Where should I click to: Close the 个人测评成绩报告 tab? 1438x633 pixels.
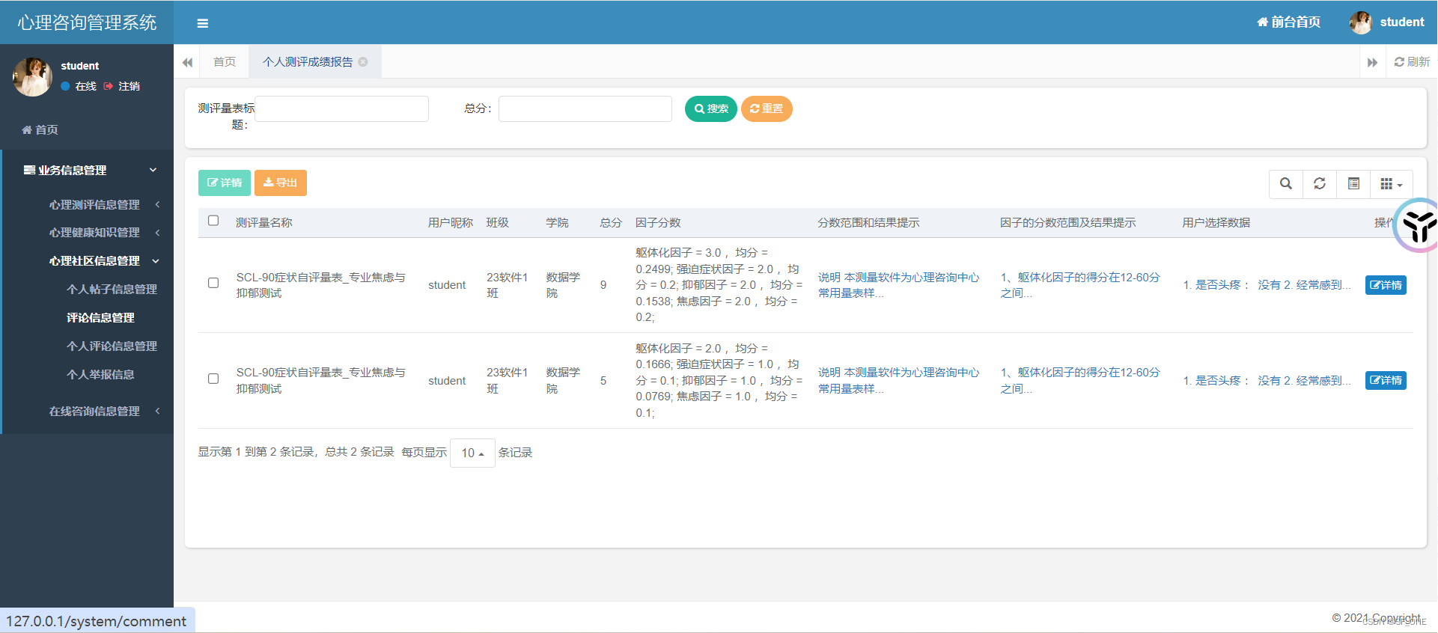[x=363, y=62]
